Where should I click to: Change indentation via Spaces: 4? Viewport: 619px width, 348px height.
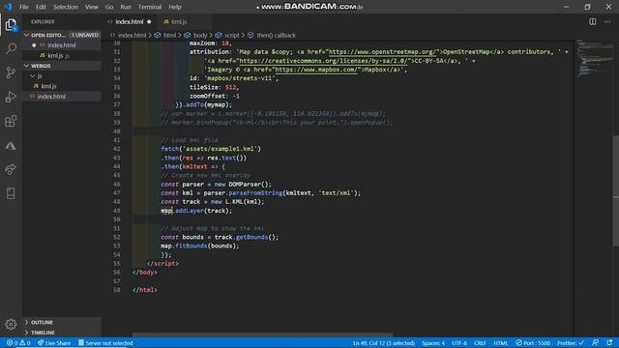433,343
